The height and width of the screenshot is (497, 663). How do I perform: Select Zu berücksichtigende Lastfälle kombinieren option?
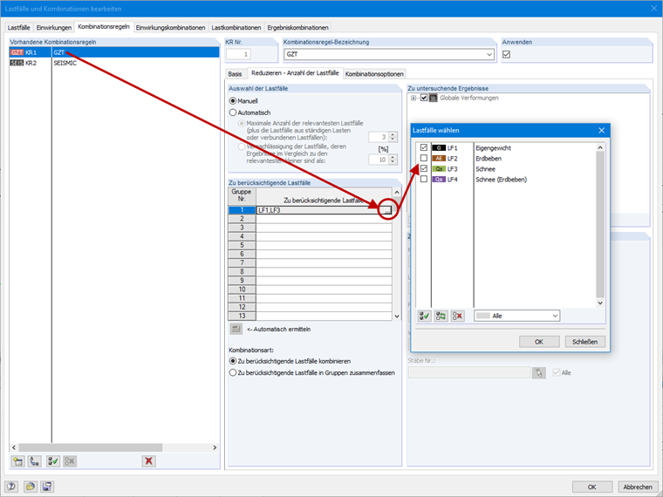click(x=233, y=361)
